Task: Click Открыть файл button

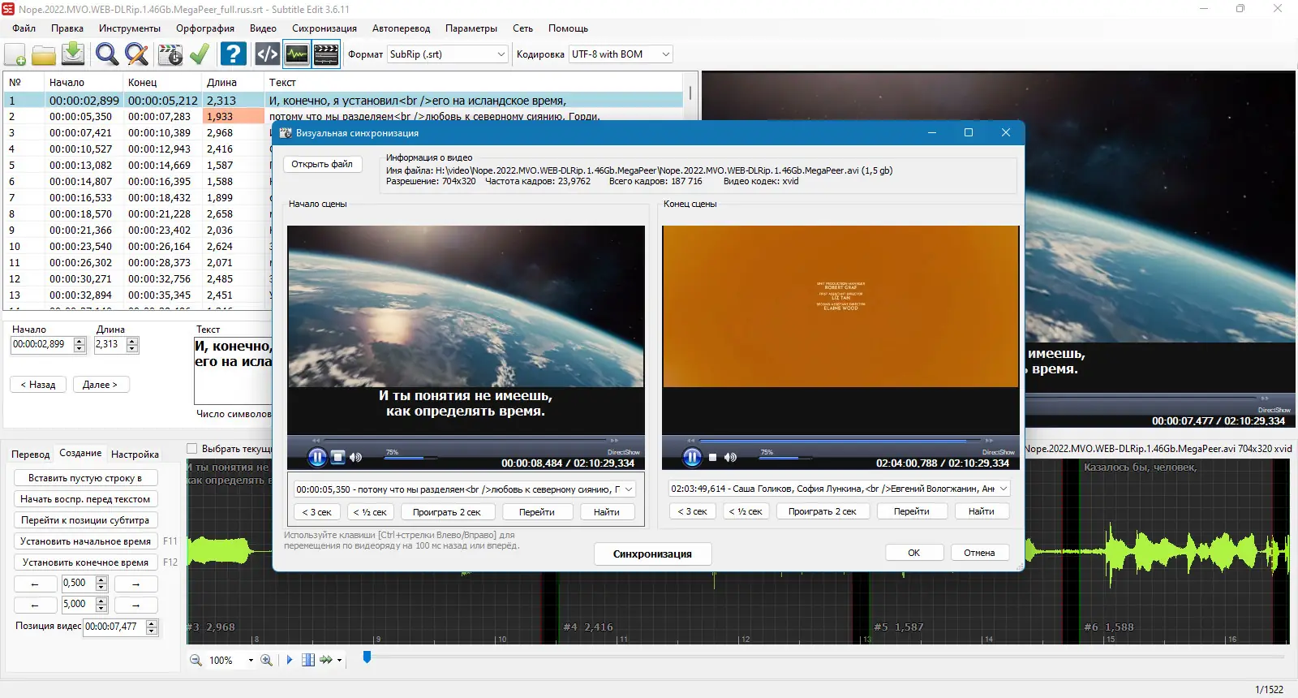Action: click(322, 164)
